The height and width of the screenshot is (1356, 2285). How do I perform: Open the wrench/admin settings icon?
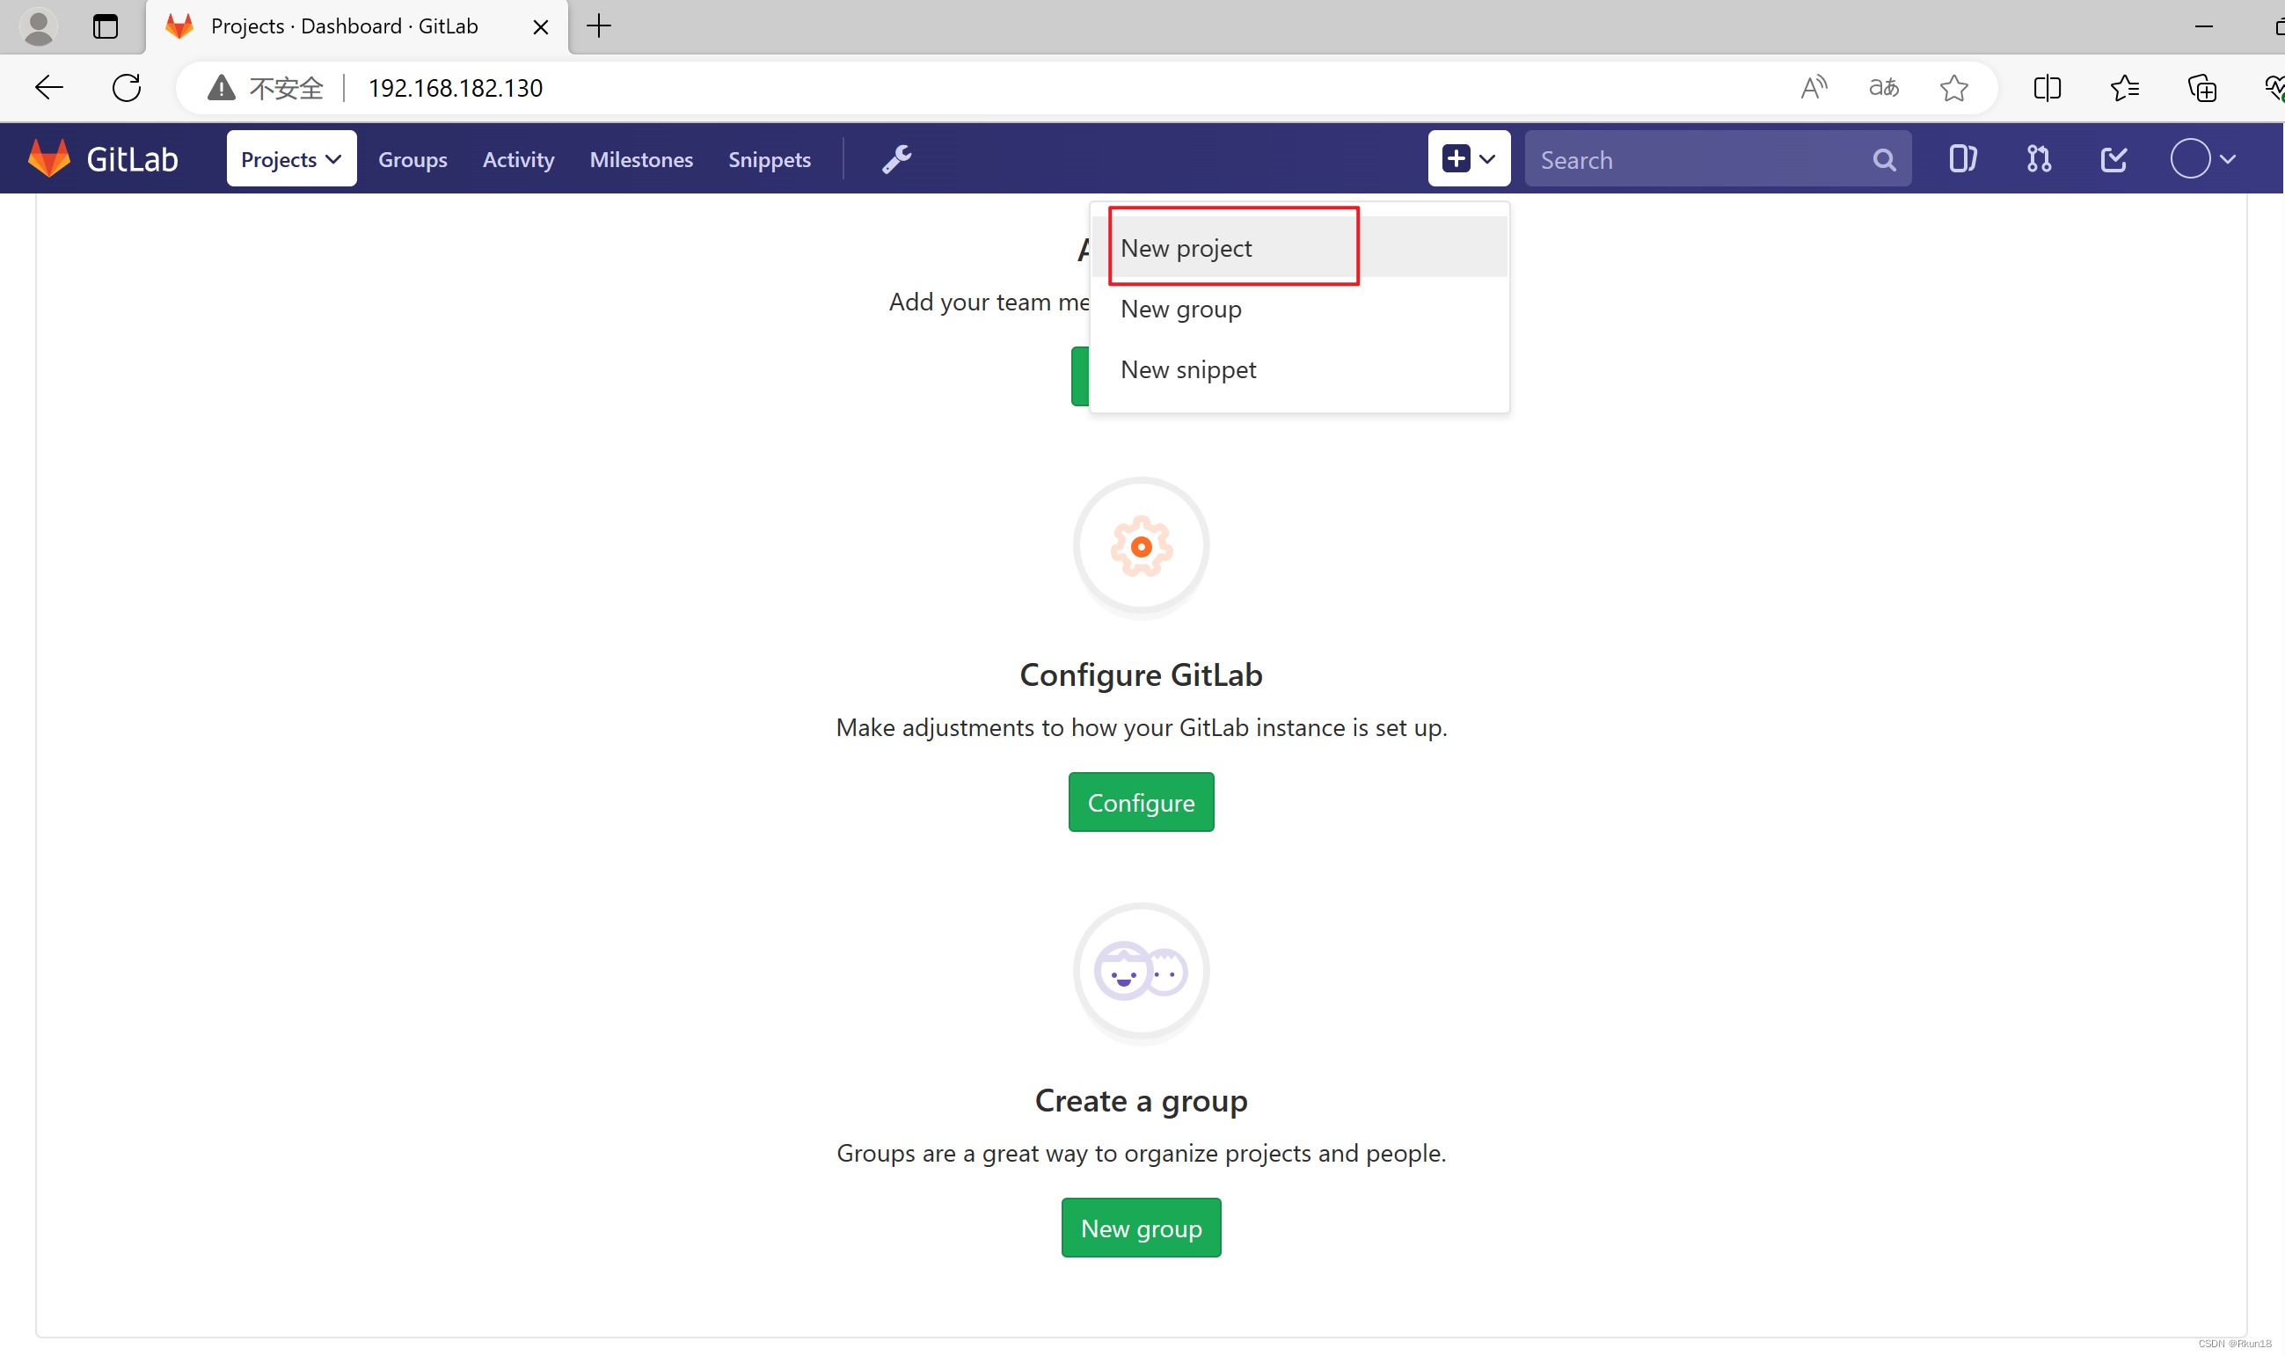tap(895, 158)
